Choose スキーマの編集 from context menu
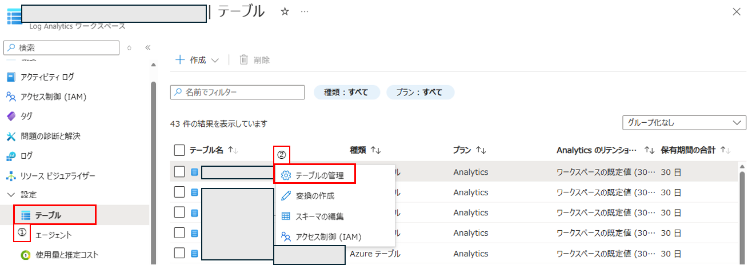This screenshot has height=277, width=756. (x=335, y=216)
